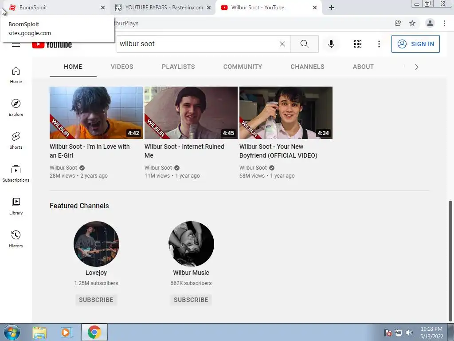
Task: Open the channel HOME tab
Action: click(x=73, y=67)
